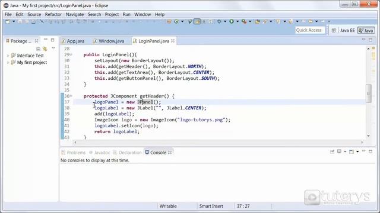
Task: Click the Search flashlight toolbar icon
Action: 265,21
